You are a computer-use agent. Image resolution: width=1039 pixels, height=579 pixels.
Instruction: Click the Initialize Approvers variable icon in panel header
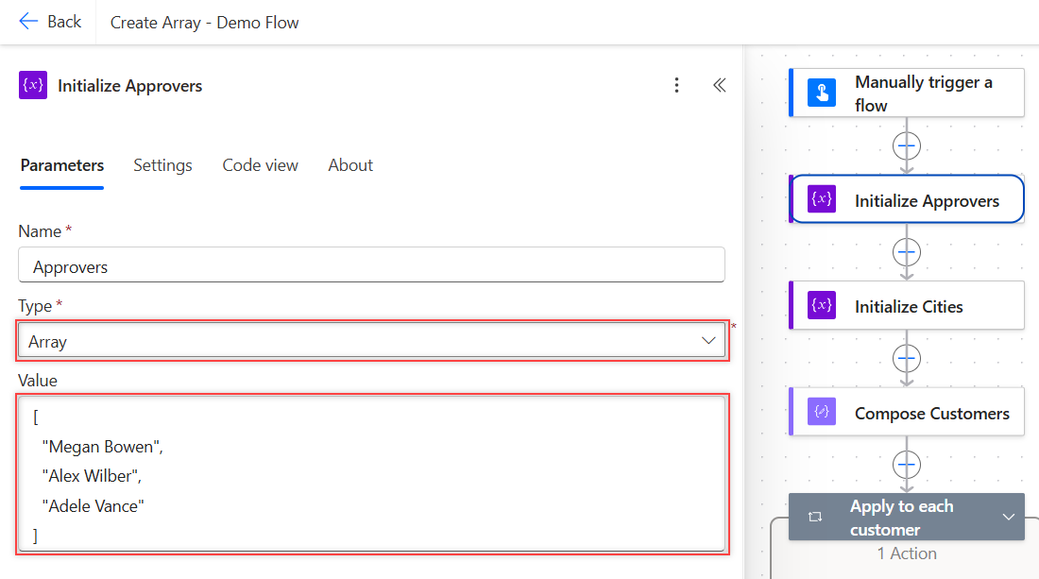click(33, 85)
